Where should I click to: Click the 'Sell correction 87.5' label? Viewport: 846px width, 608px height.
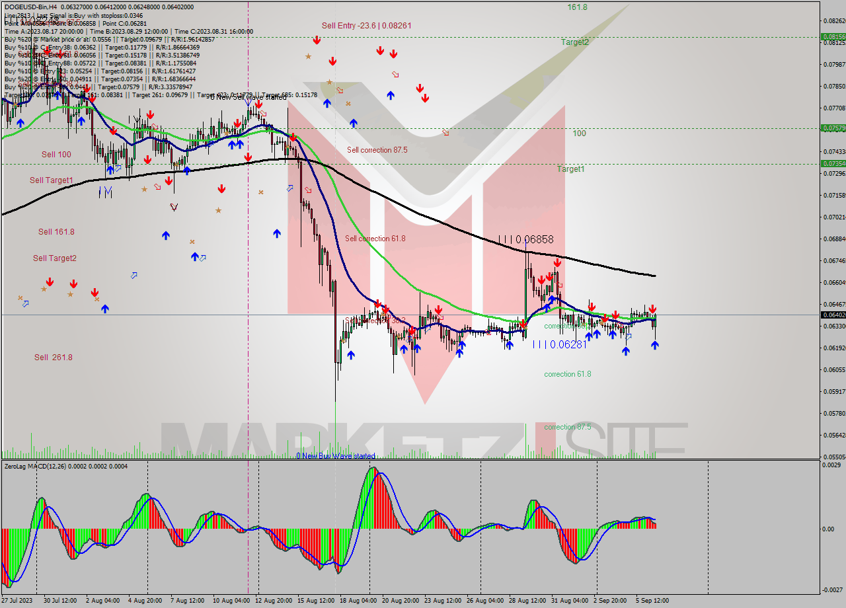coord(377,150)
